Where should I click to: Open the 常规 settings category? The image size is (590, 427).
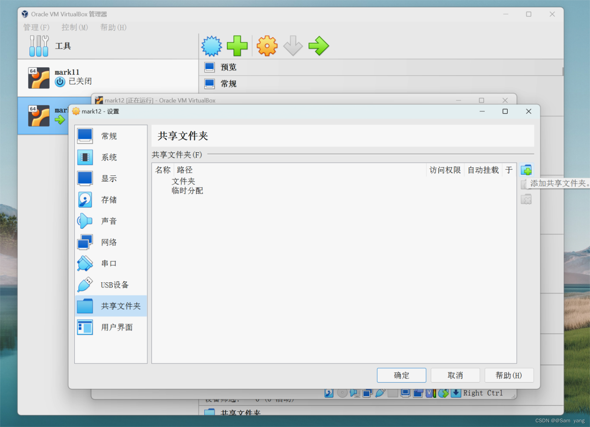(111, 136)
